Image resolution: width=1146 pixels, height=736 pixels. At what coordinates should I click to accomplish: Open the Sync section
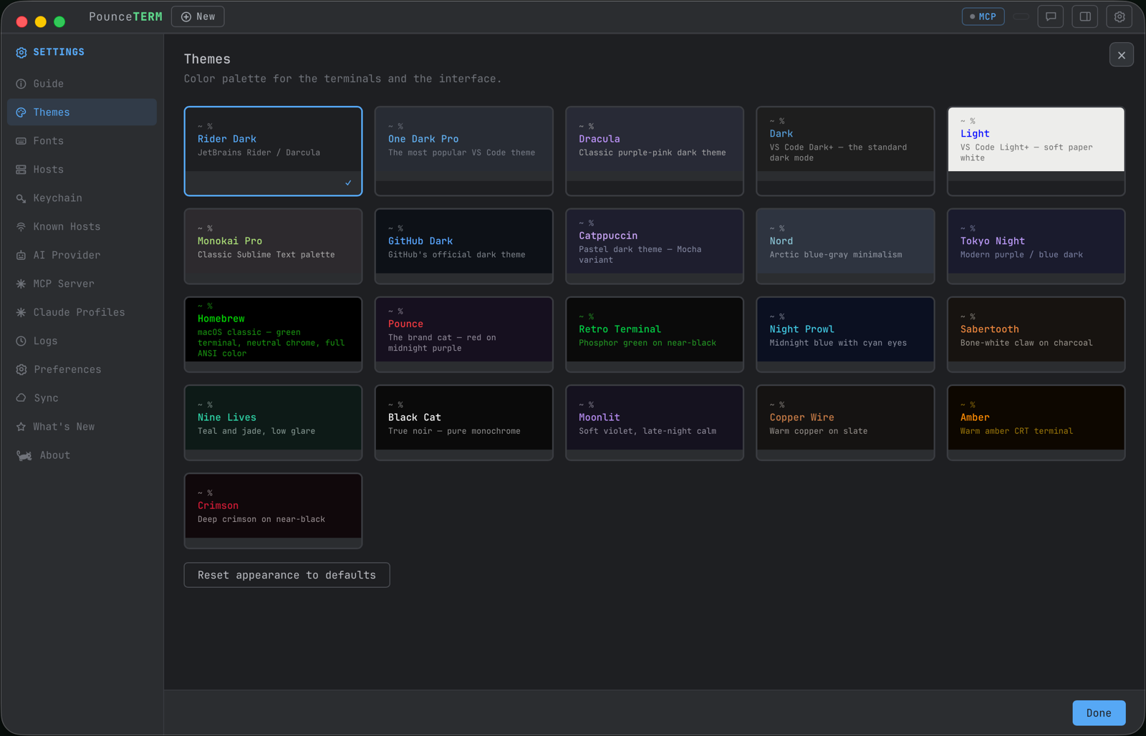82,398
